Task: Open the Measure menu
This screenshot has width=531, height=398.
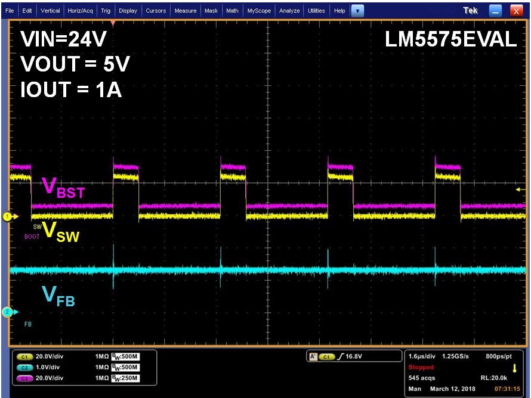Action: [x=186, y=11]
